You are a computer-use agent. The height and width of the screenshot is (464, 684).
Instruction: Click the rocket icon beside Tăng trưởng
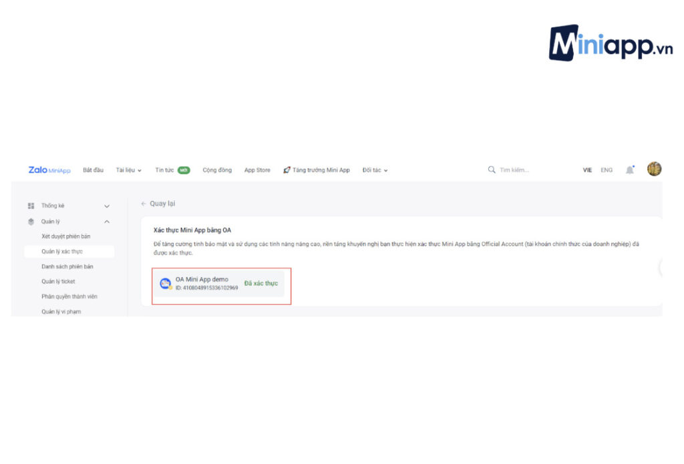point(287,170)
